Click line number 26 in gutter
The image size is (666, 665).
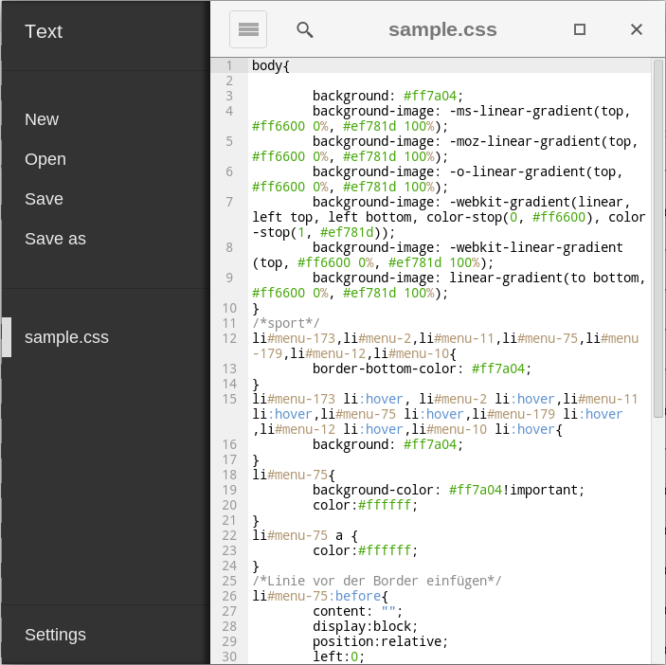point(229,597)
